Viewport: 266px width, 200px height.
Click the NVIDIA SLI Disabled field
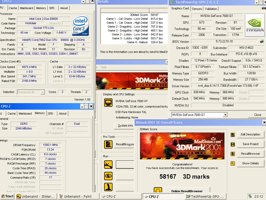point(228,105)
